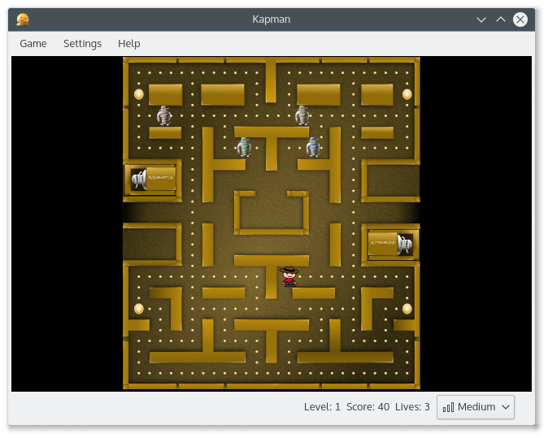Expand the Medium difficulty dropdown
Screen dimensions: 548x438
pyautogui.click(x=476, y=407)
